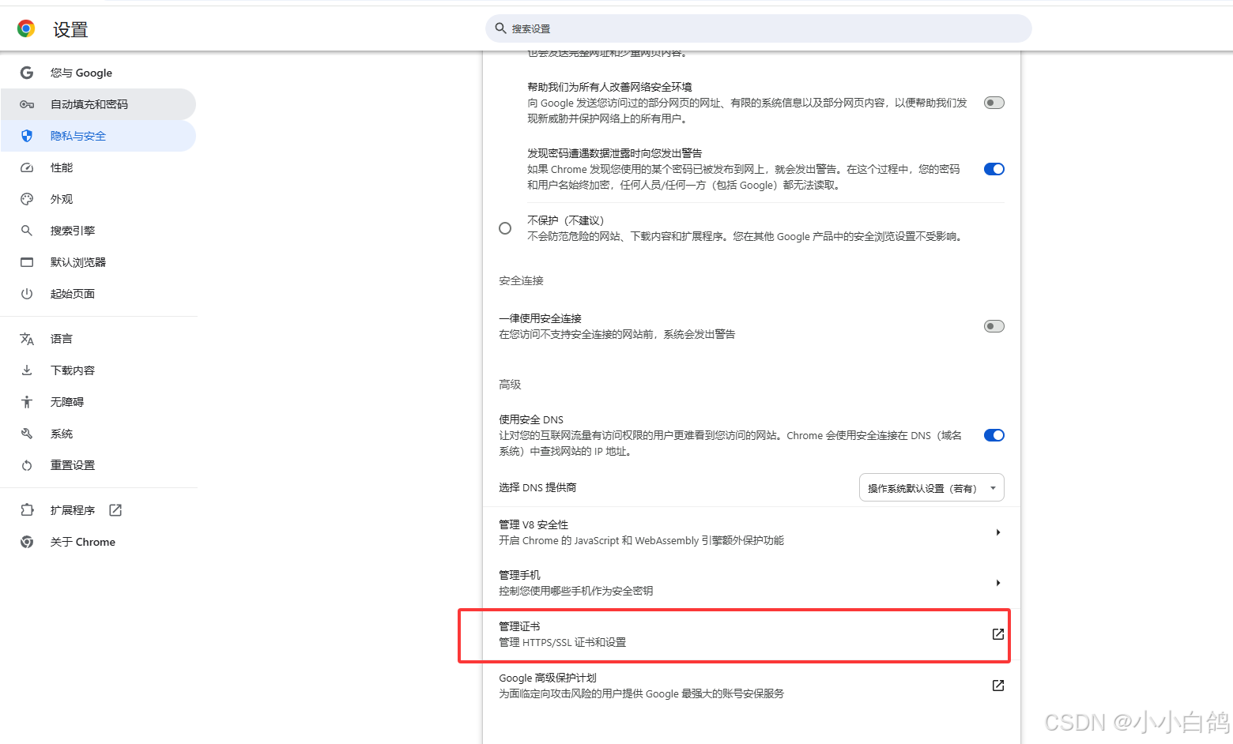Viewport: 1233px width, 744px height.
Task: Click the palette icon for 外观
Action: click(27, 199)
